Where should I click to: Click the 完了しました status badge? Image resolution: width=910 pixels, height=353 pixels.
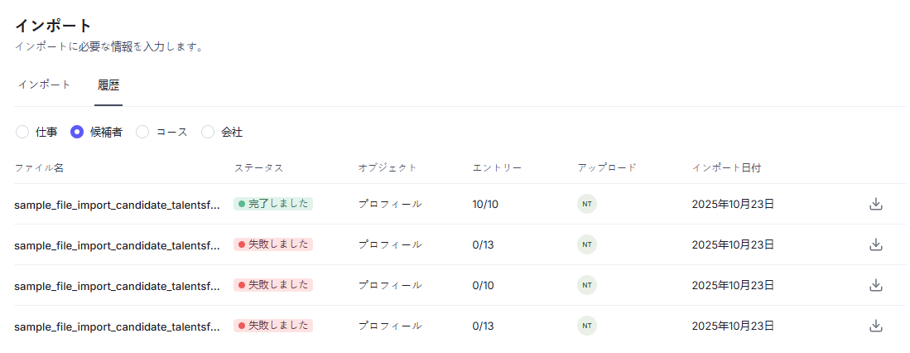(x=273, y=204)
